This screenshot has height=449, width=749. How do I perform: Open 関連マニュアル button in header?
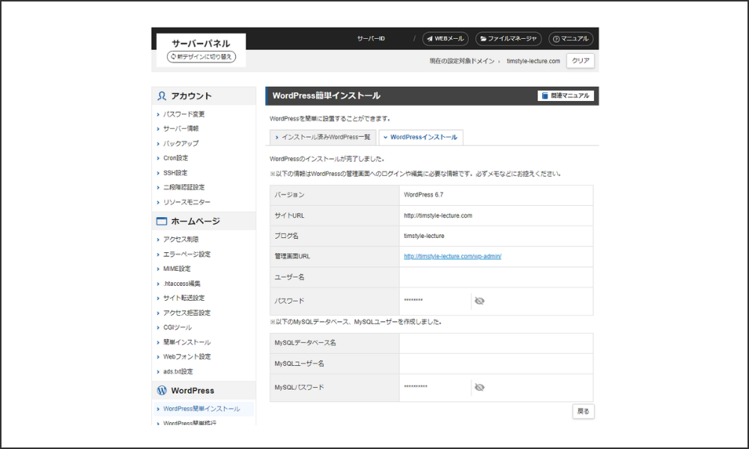[565, 96]
